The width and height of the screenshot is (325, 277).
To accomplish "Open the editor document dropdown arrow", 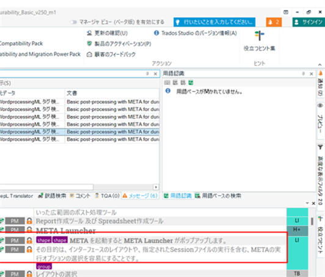I will point(307,203).
